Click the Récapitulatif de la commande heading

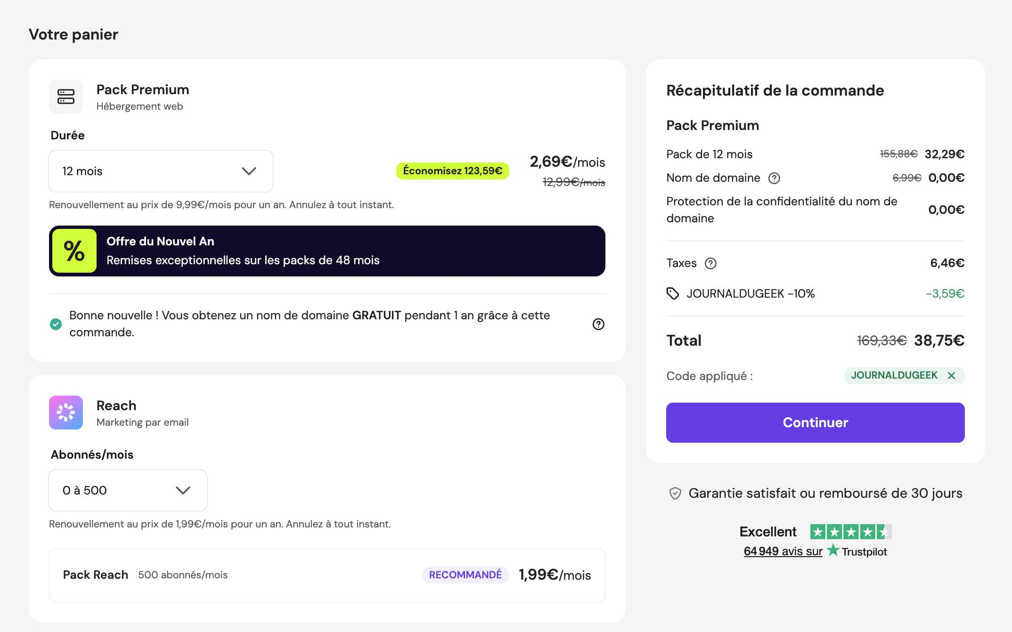tap(775, 90)
